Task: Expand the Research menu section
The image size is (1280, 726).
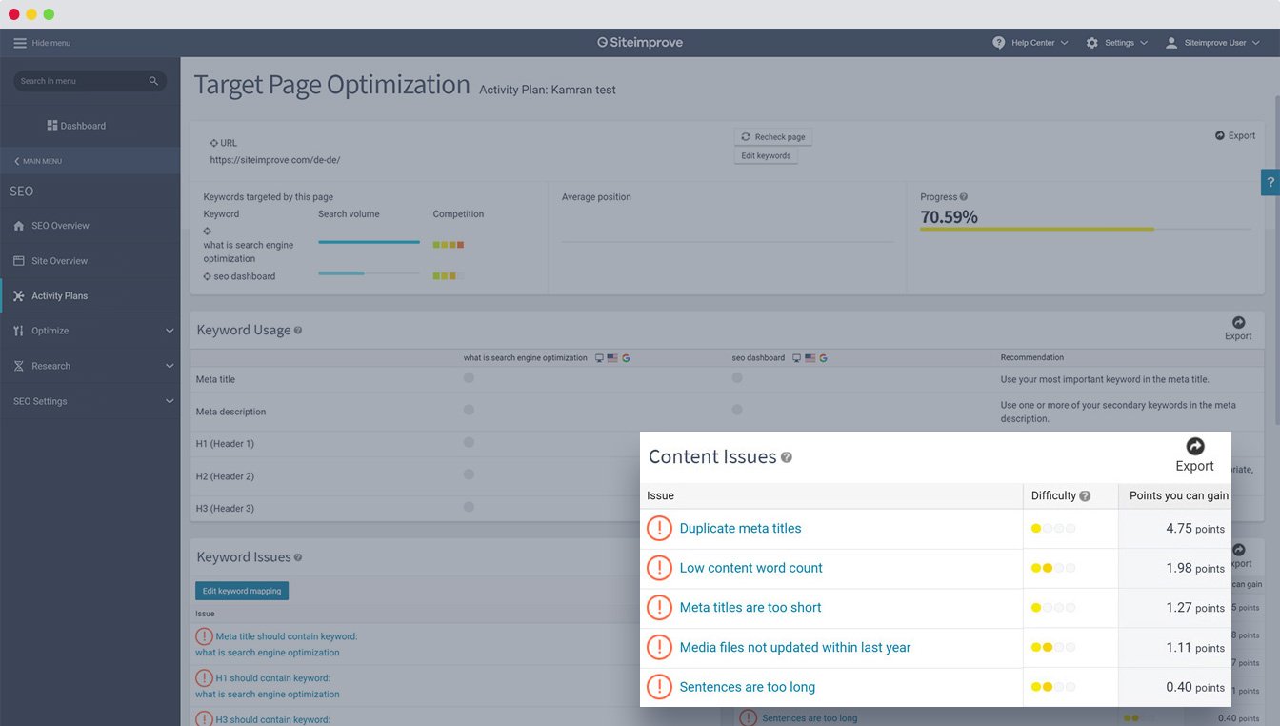Action: (x=90, y=366)
